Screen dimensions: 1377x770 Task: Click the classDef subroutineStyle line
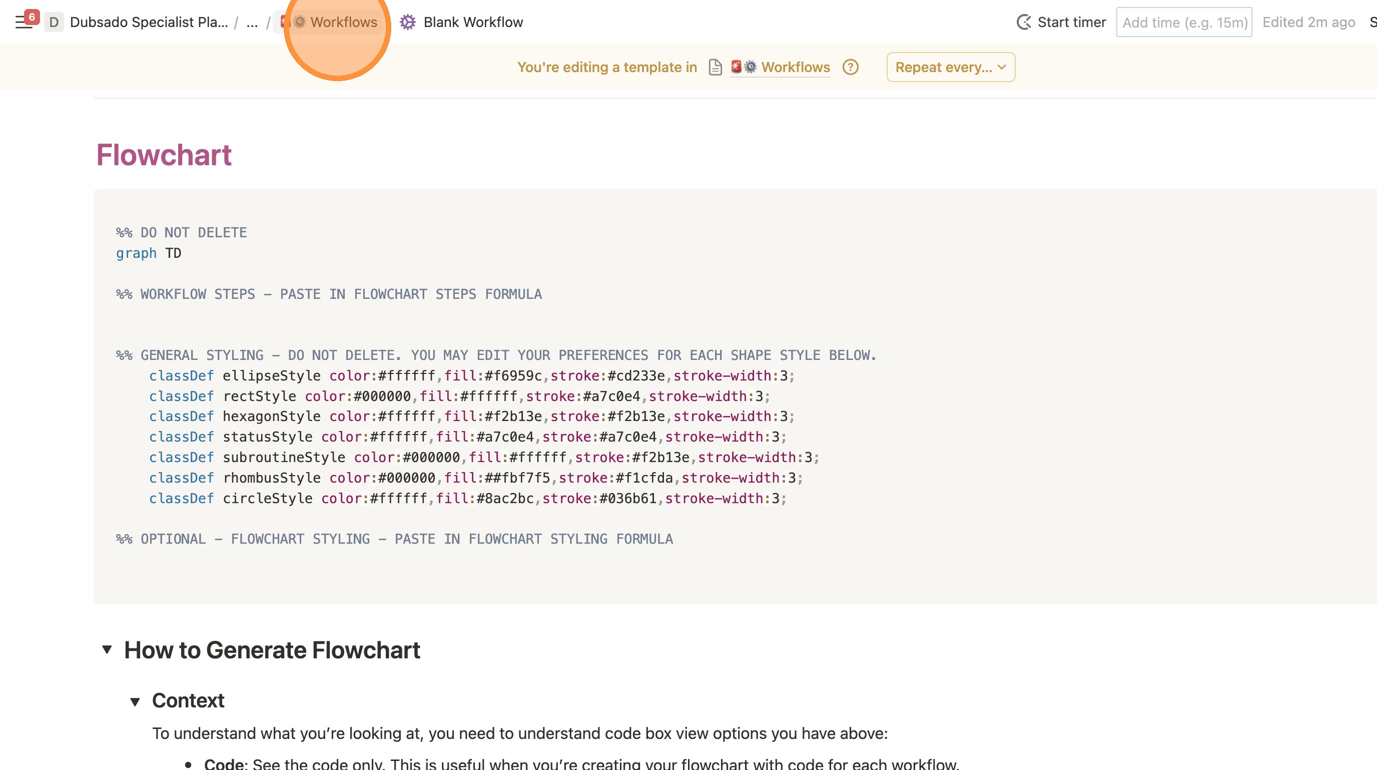(x=484, y=457)
